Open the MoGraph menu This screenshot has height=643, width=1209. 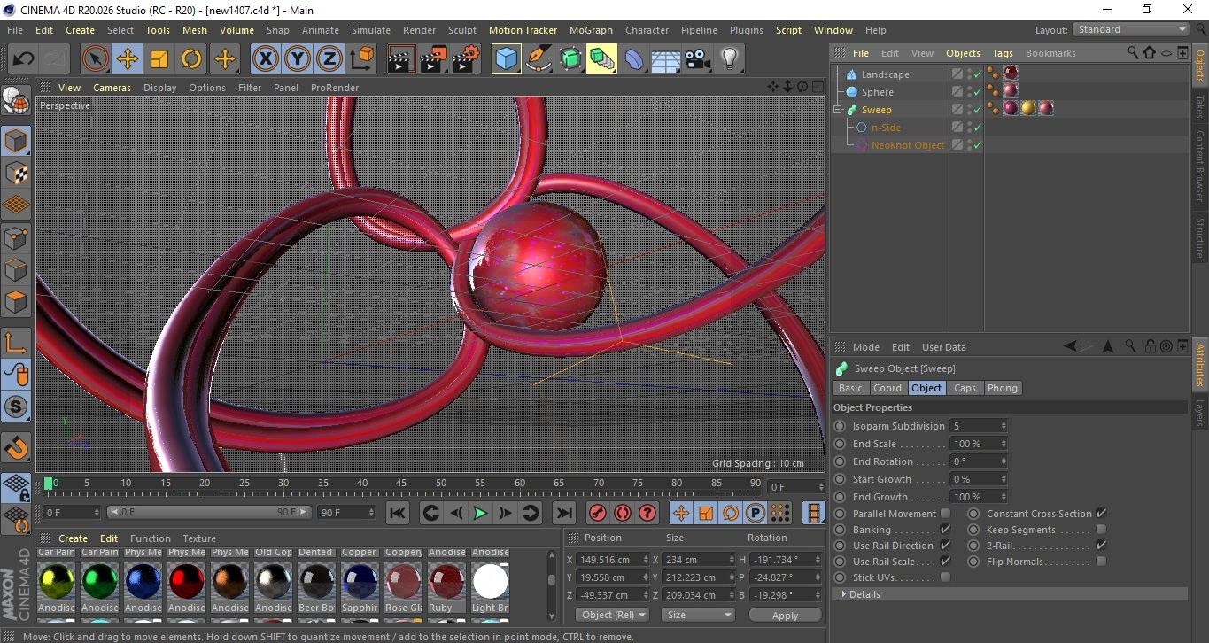pos(591,30)
